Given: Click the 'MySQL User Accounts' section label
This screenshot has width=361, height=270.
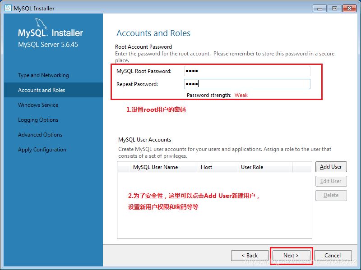Looking at the screenshot, I should click(144, 140).
